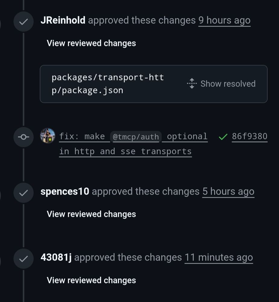The height and width of the screenshot is (302, 279).
Task: Click the 5 hours ago timestamp
Action: point(228,191)
